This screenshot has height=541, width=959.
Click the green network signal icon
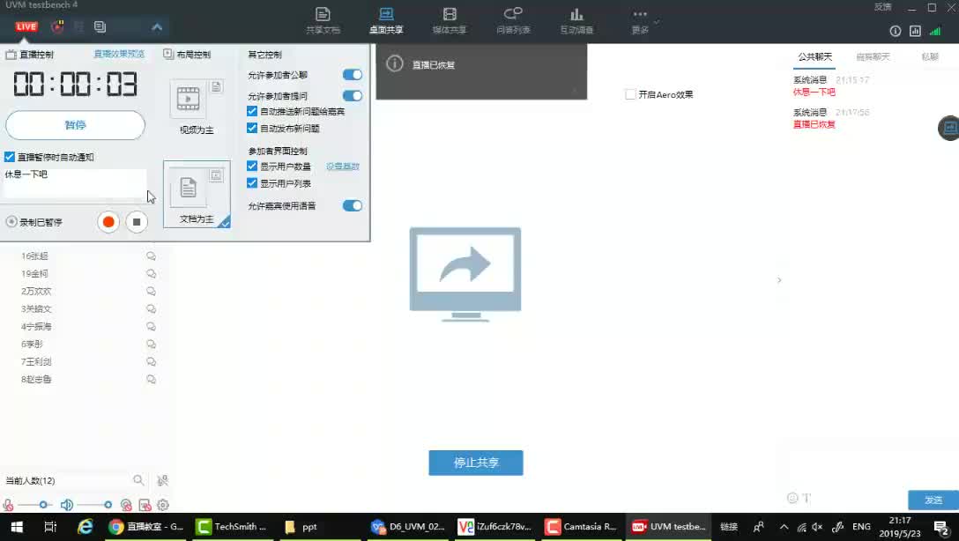pos(935,31)
